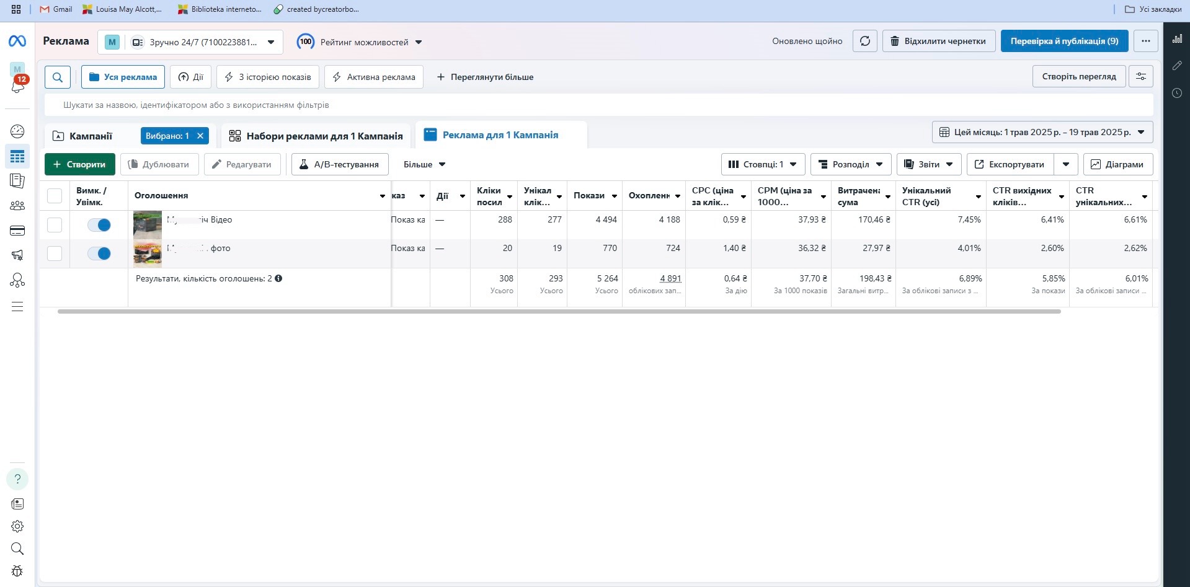Click the three-dots more options button
Screen dimensions: 1190x587
click(1145, 41)
